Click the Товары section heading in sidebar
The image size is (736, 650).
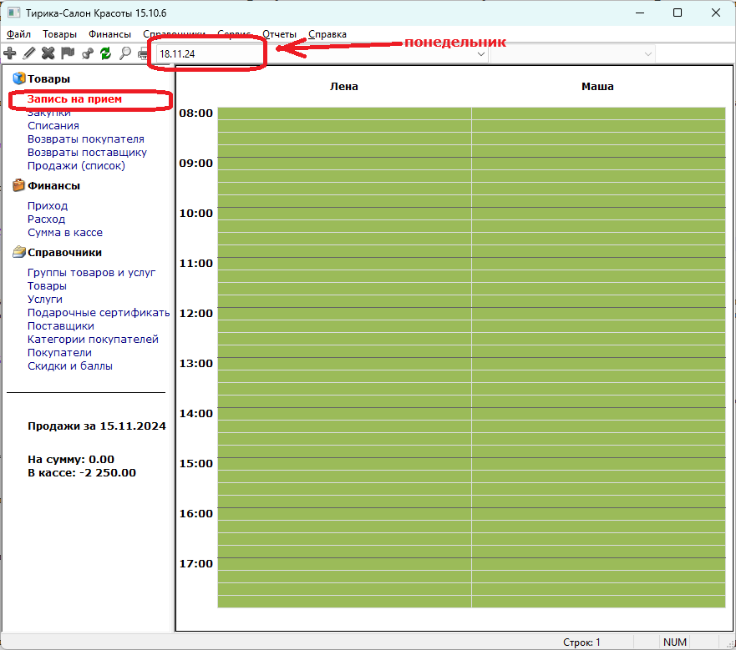(x=48, y=78)
